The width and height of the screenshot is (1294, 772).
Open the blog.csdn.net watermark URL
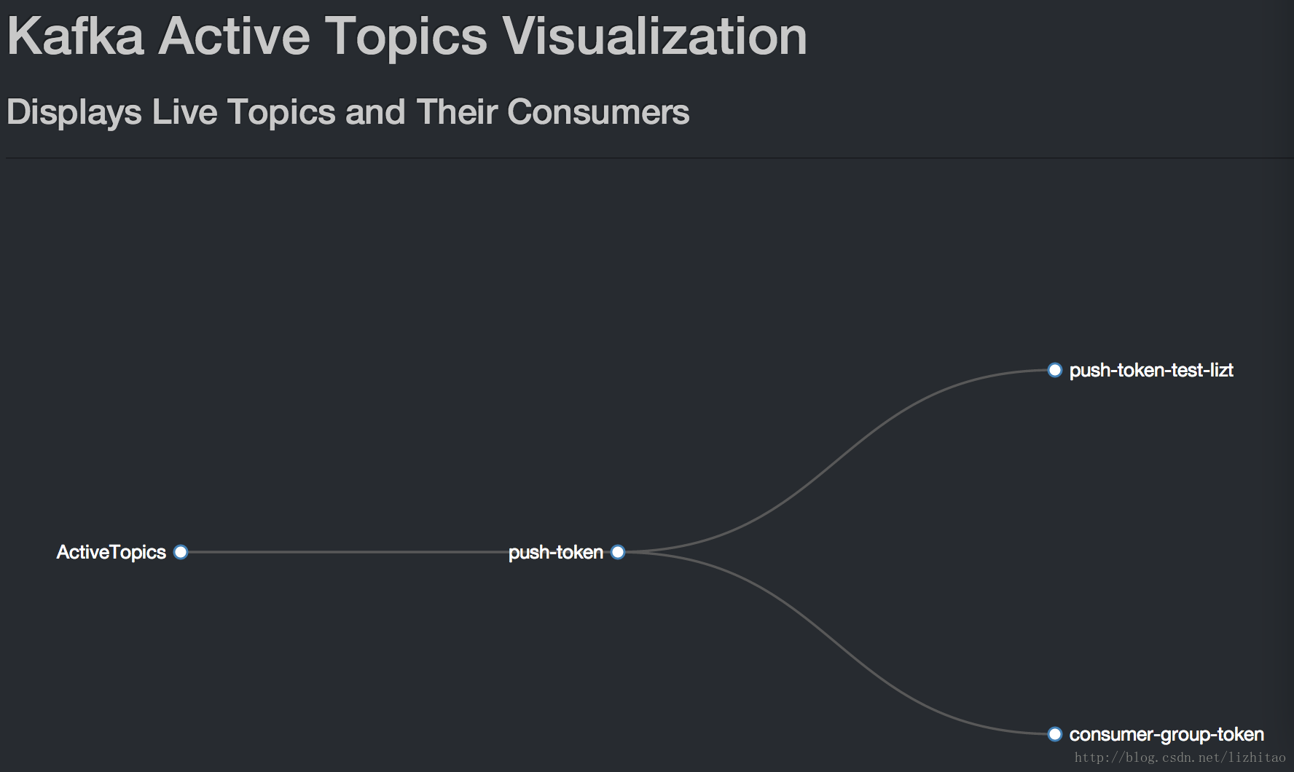pos(1180,758)
